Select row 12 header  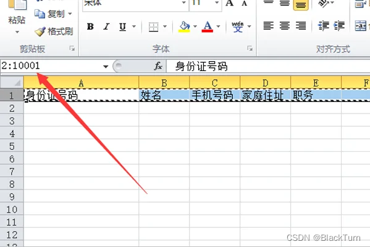coord(12,235)
